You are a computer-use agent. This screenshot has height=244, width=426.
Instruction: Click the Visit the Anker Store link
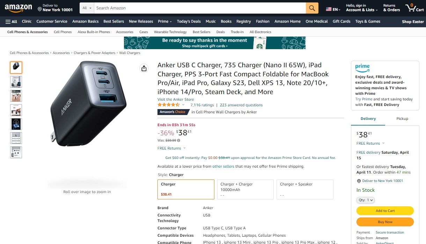pos(176,99)
